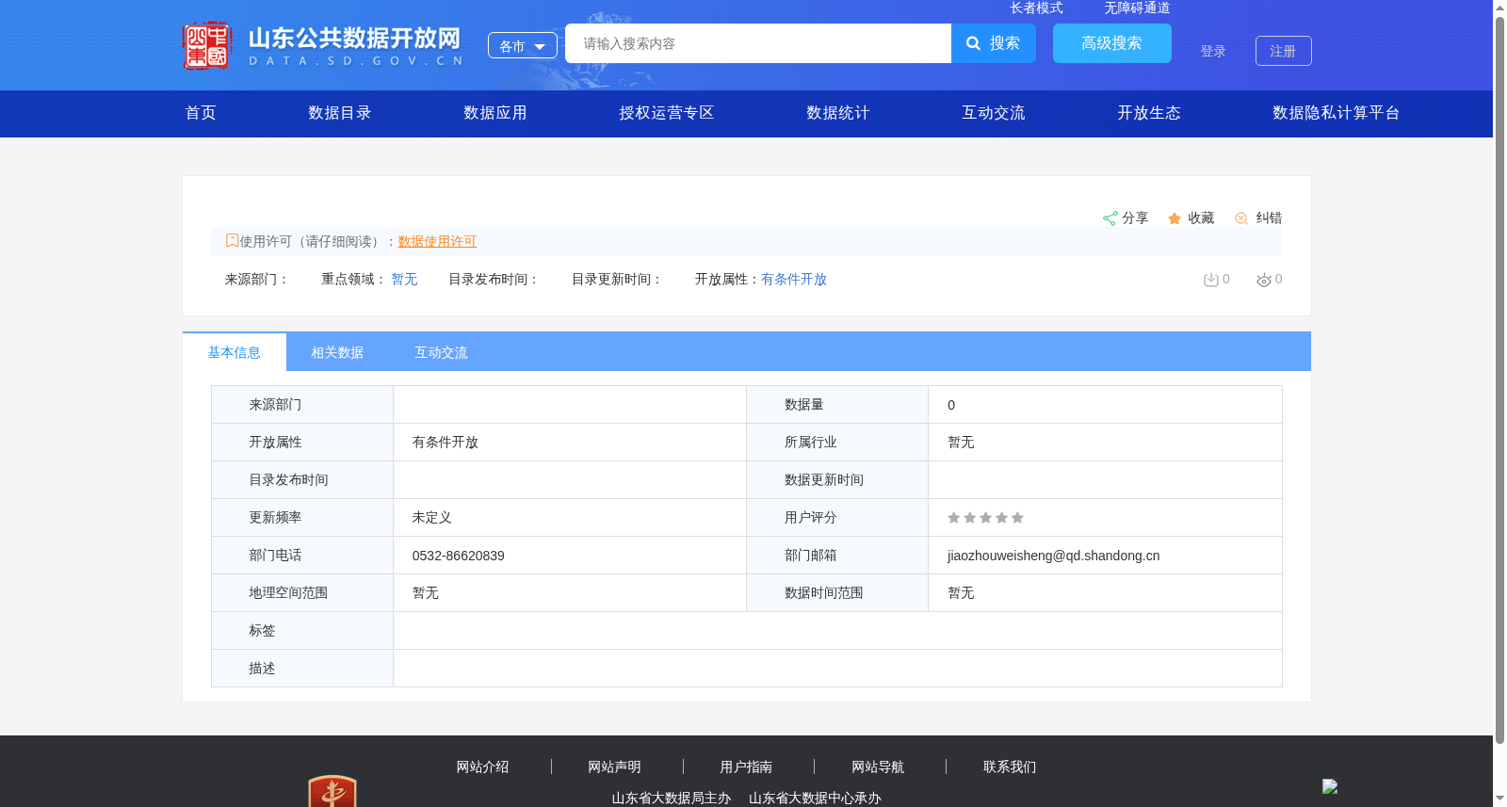Open 联系我们 footer link
1507x807 pixels.
[x=1010, y=767]
